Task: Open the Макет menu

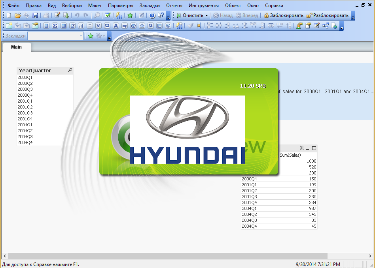Action: pos(95,5)
